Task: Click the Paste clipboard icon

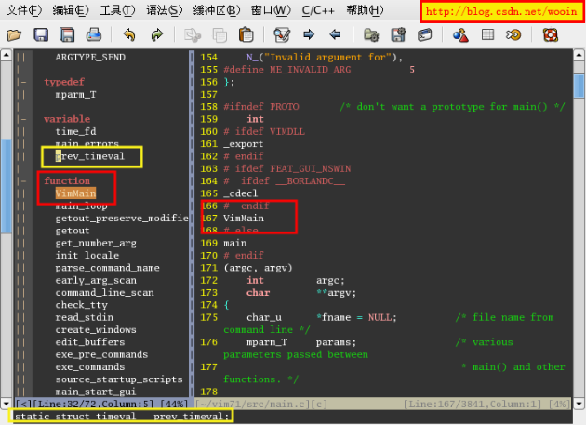Action: [246, 35]
